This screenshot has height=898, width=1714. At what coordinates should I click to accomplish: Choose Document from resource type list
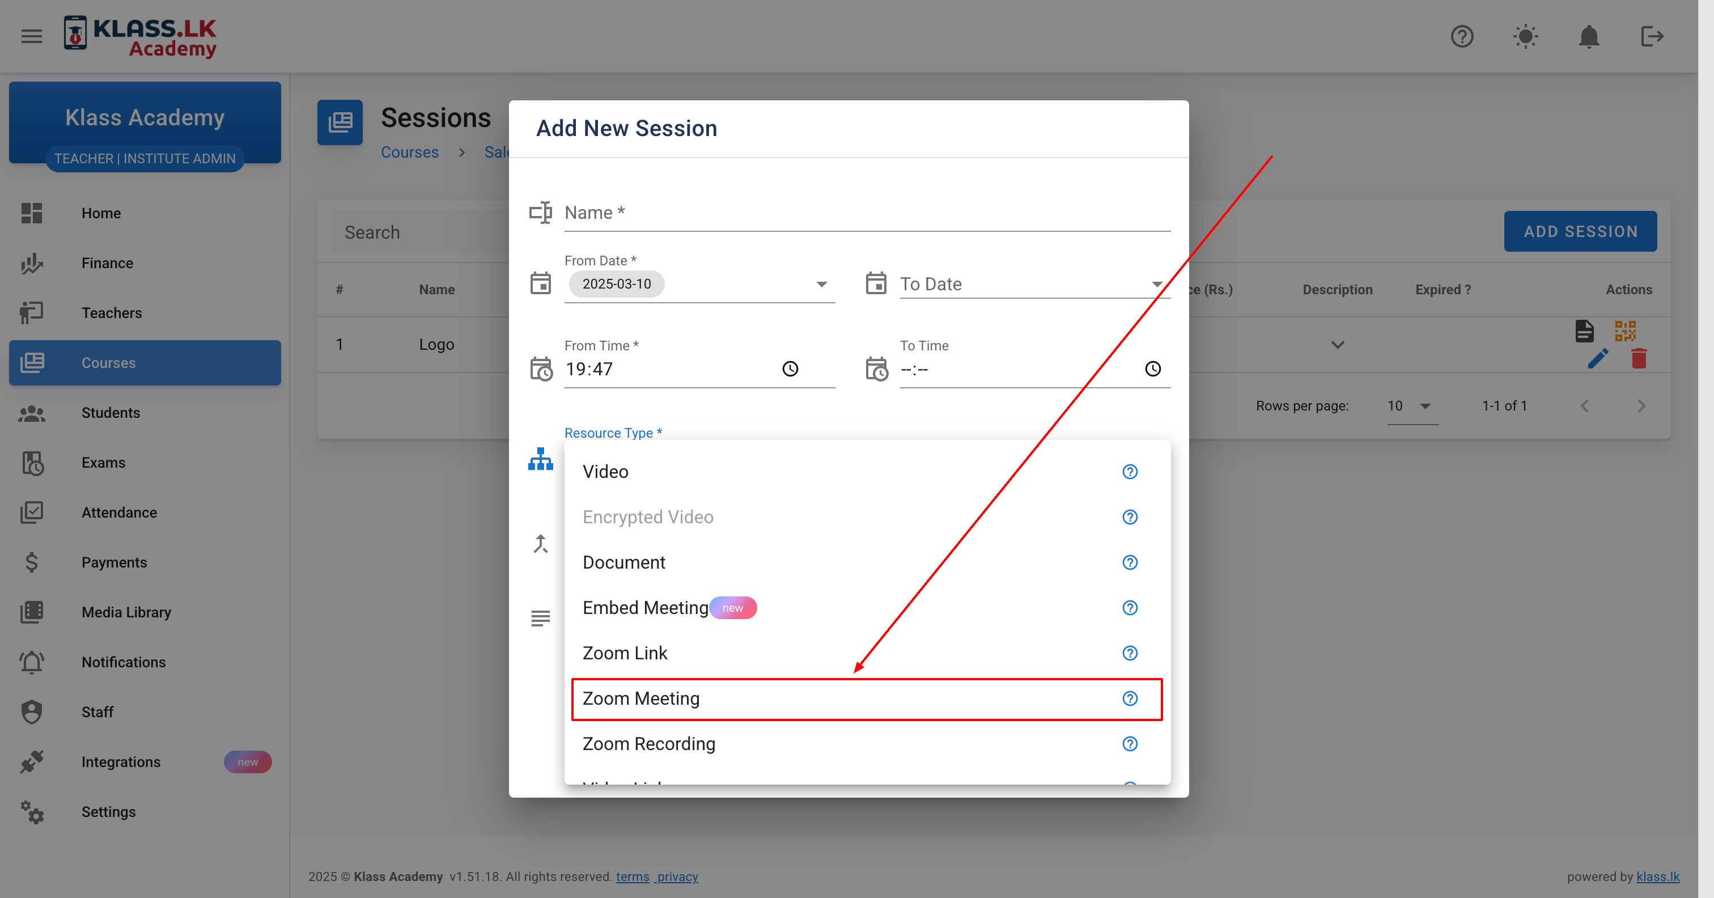tap(623, 562)
